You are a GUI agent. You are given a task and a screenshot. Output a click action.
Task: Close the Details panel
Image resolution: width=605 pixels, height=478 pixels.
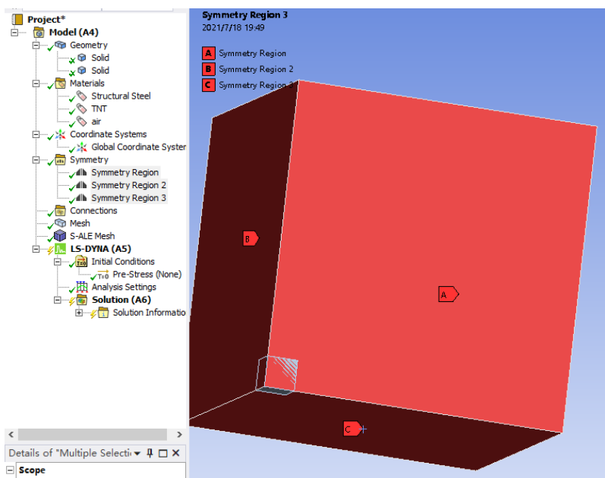point(175,453)
